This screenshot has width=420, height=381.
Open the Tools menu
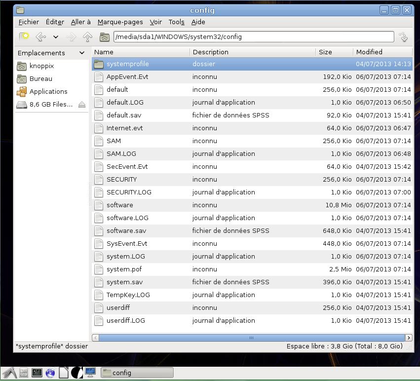(177, 22)
